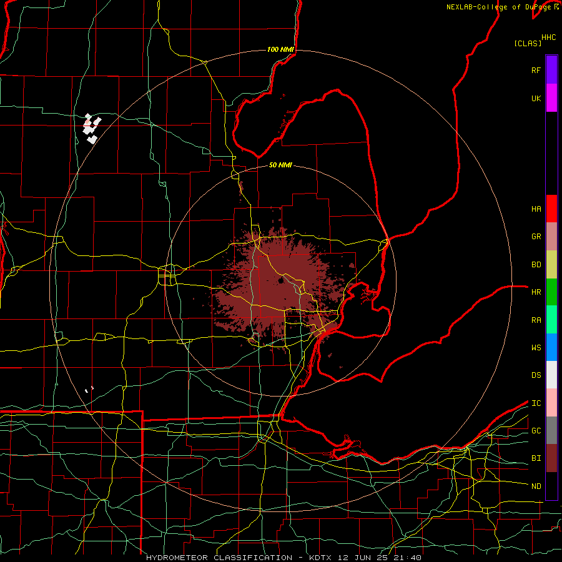Click the ND black legend block
Viewport: 562px width, 562px height.
click(551, 486)
